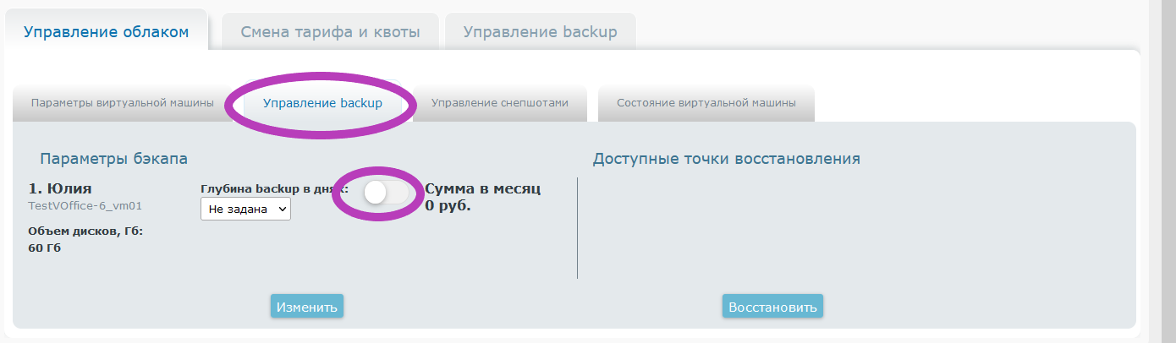
Task: Click the Сумма в месяц label
Action: point(482,188)
